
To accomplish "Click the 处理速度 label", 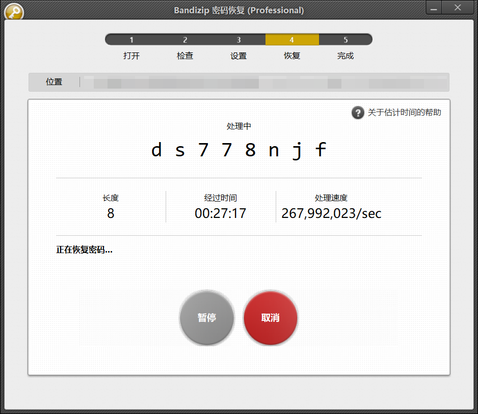I will pyautogui.click(x=331, y=198).
